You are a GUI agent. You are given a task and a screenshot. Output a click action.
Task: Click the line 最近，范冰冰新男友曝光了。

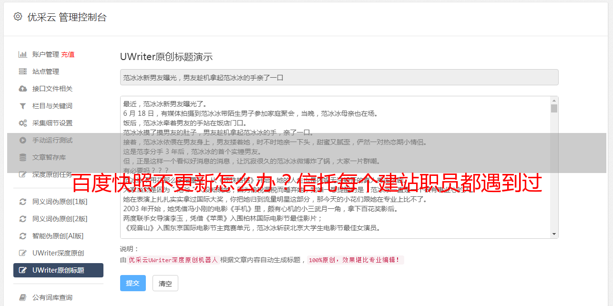click(x=165, y=104)
